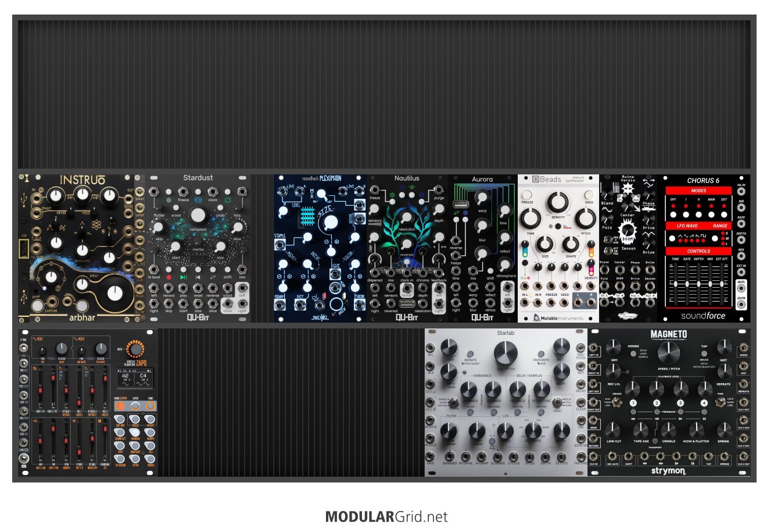Screen dimensions: 774x529
Task: Click the WET knob on arbhar
Action: click(109, 196)
